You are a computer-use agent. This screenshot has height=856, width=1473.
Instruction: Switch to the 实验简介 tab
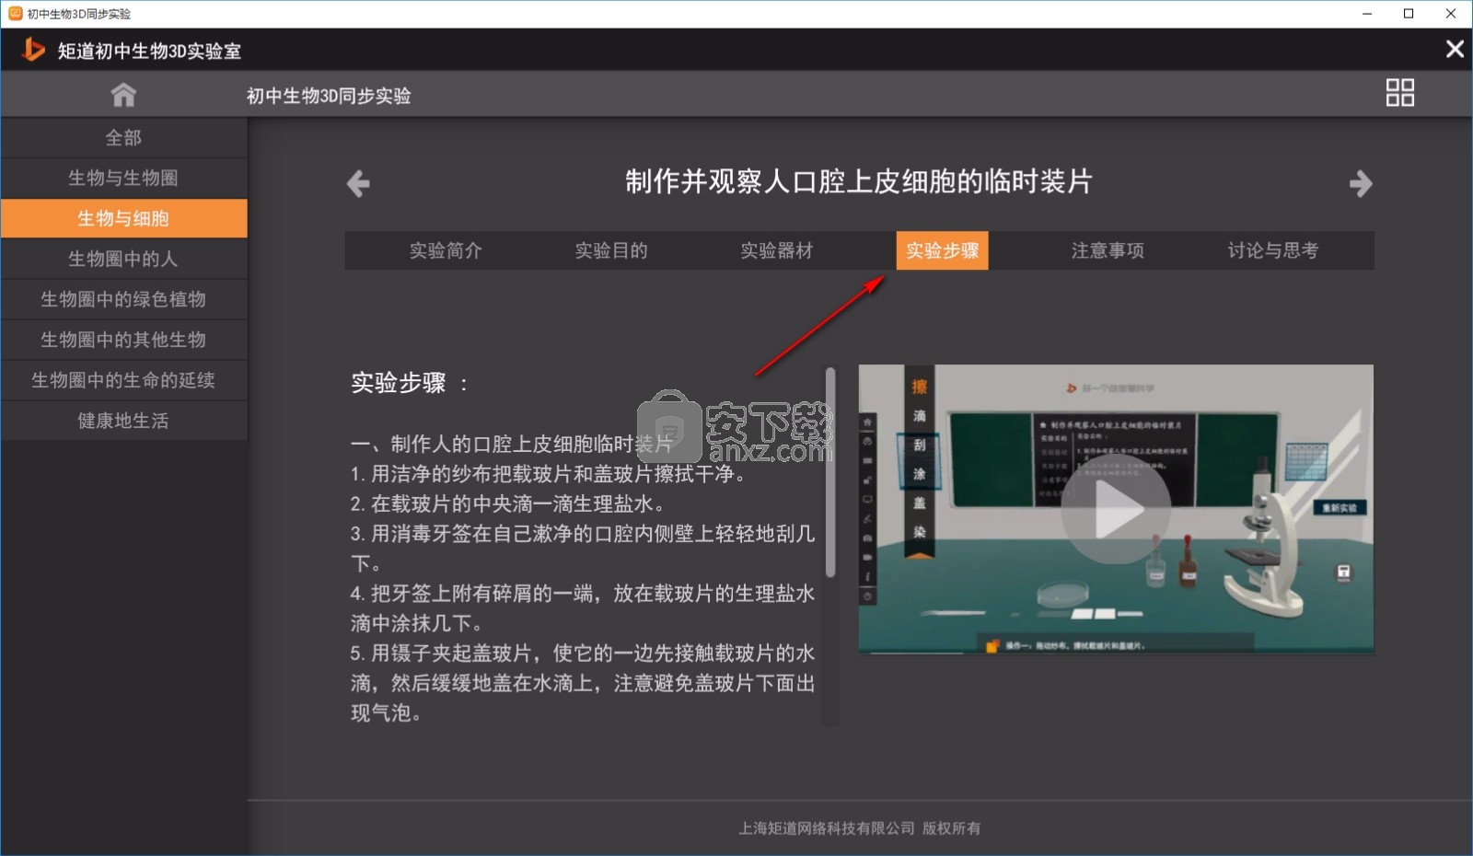446,250
